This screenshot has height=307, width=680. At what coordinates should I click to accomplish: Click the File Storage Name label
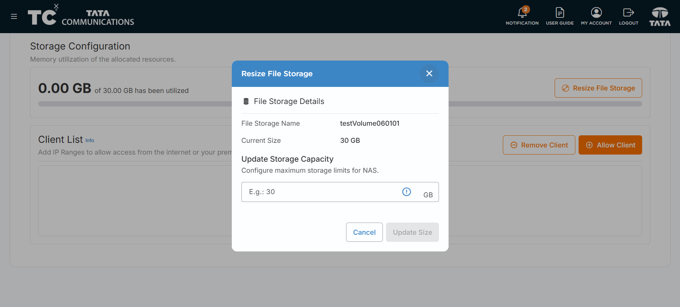coord(271,123)
